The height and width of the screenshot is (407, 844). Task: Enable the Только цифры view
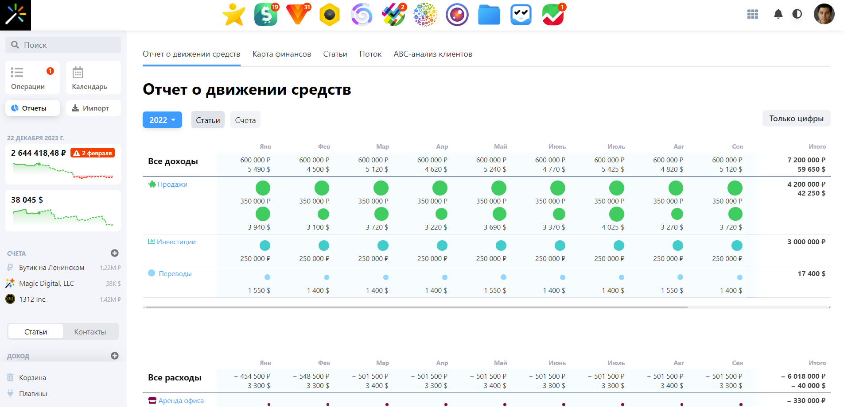tap(796, 119)
